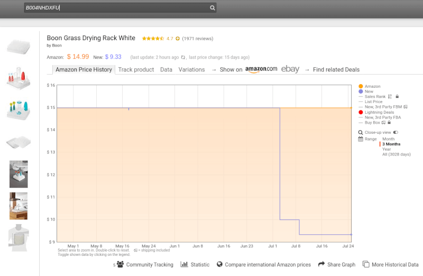Click the star rating icons
This screenshot has width=423, height=276.
tap(153, 39)
